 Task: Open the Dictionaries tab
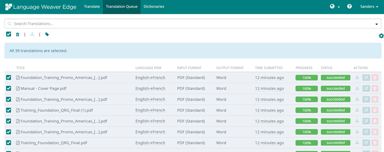click(x=154, y=7)
